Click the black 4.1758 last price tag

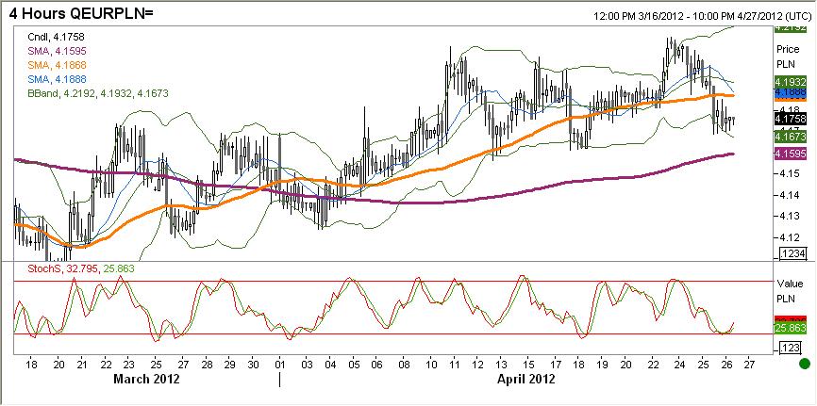click(791, 119)
